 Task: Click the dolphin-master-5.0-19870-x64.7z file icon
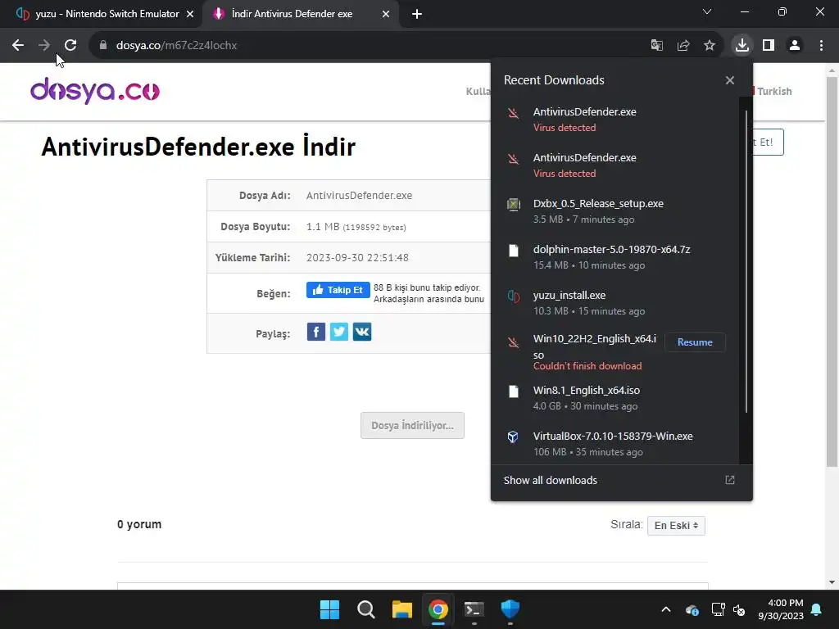(514, 251)
